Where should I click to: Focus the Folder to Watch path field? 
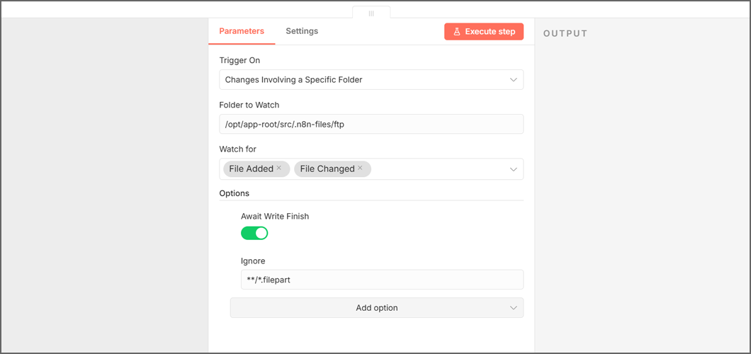[371, 125]
